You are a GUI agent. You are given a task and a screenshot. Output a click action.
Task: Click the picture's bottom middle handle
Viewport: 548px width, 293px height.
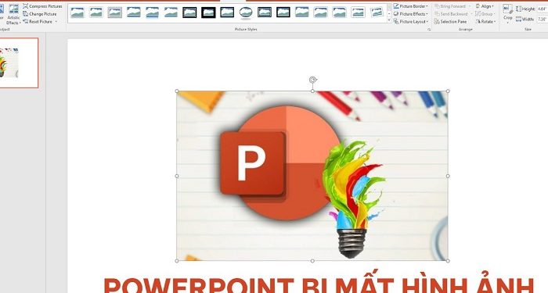312,260
